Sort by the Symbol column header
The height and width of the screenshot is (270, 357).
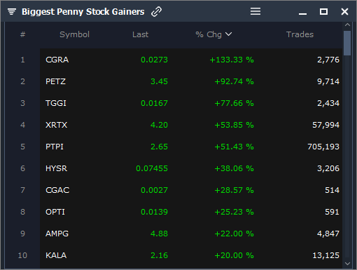tap(74, 34)
